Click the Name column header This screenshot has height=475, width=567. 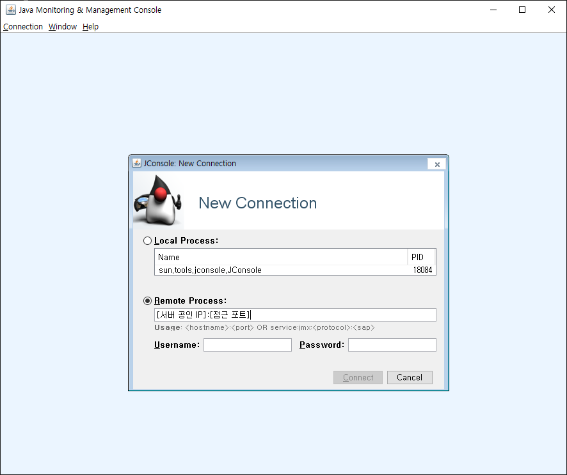[281, 257]
